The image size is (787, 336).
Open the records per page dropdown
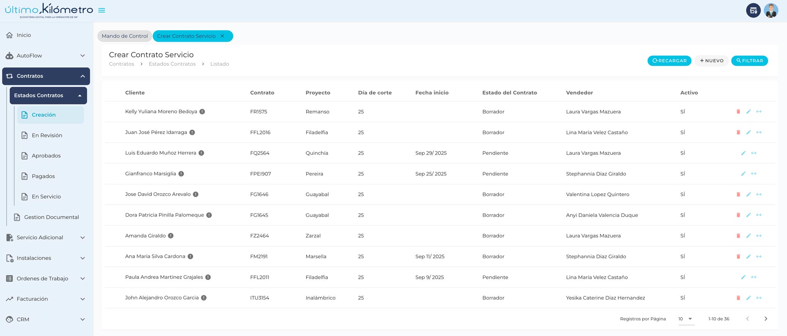click(686, 319)
